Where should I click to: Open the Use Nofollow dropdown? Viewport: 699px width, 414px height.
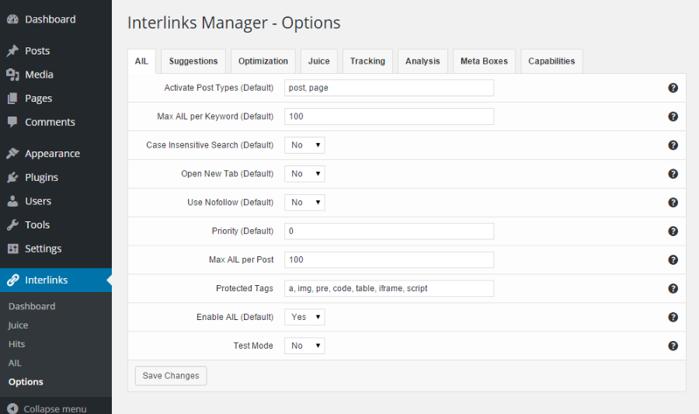click(304, 202)
